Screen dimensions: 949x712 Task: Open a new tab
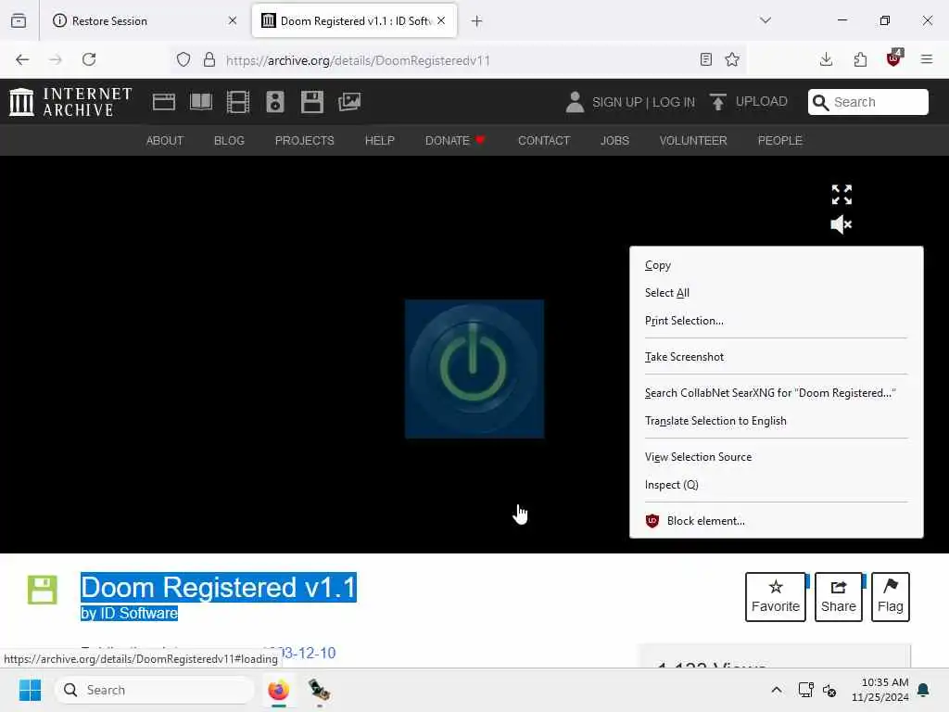tap(477, 21)
